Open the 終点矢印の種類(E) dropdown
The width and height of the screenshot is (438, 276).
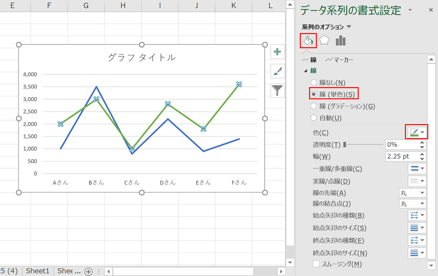click(x=417, y=240)
